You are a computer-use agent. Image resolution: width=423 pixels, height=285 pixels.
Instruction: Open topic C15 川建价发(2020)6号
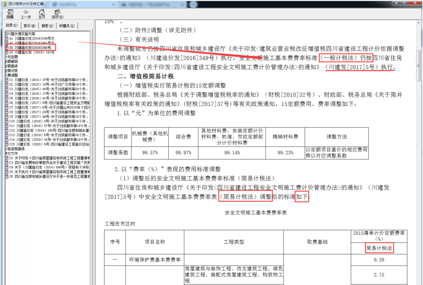pos(49,144)
